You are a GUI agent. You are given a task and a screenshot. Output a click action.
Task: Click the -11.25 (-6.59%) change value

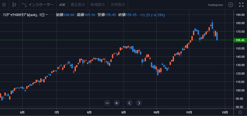coord(152,15)
